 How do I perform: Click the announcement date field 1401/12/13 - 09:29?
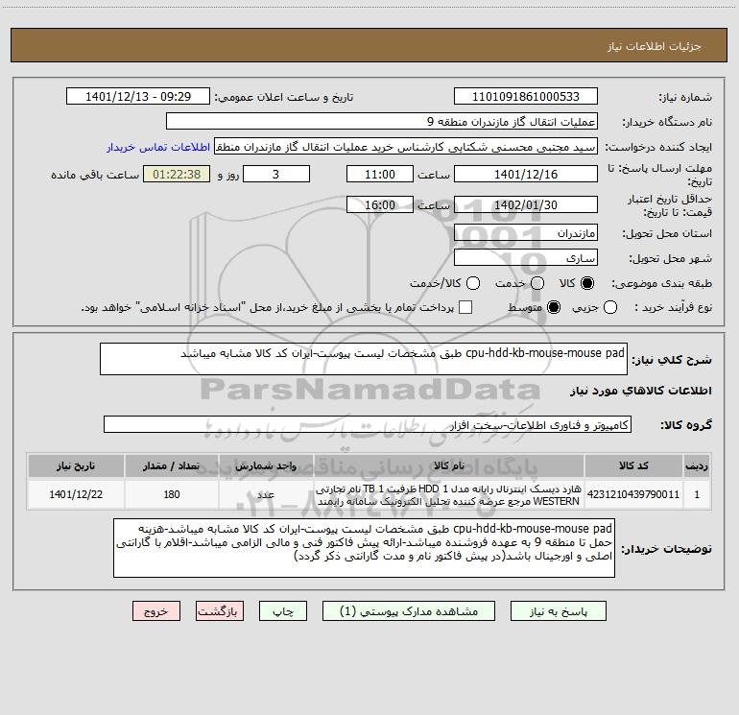tap(138, 97)
